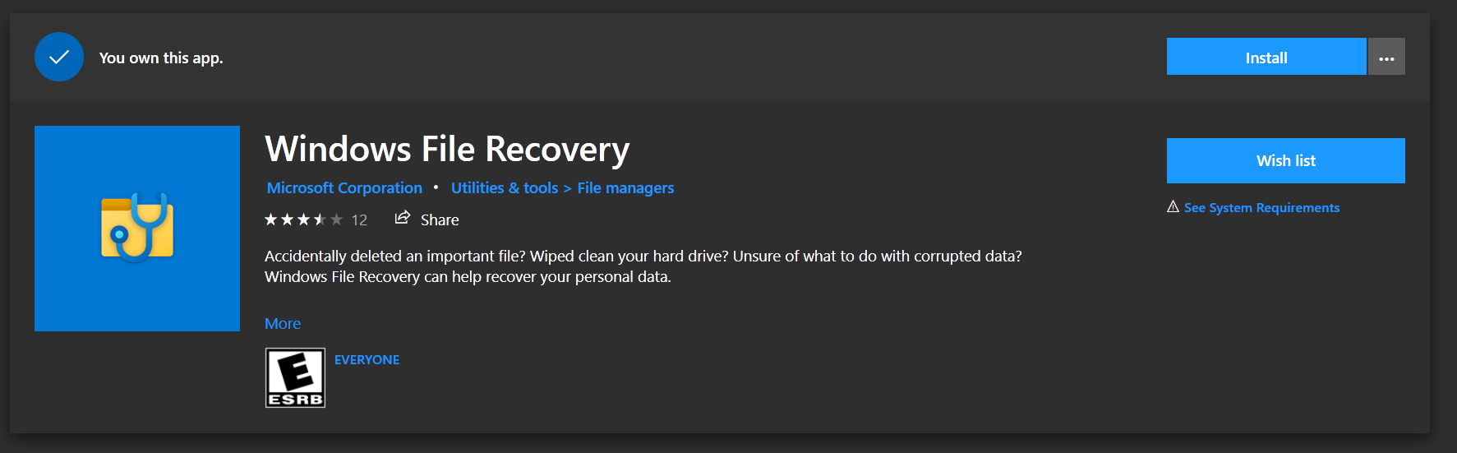Click the Share label text

tap(440, 220)
